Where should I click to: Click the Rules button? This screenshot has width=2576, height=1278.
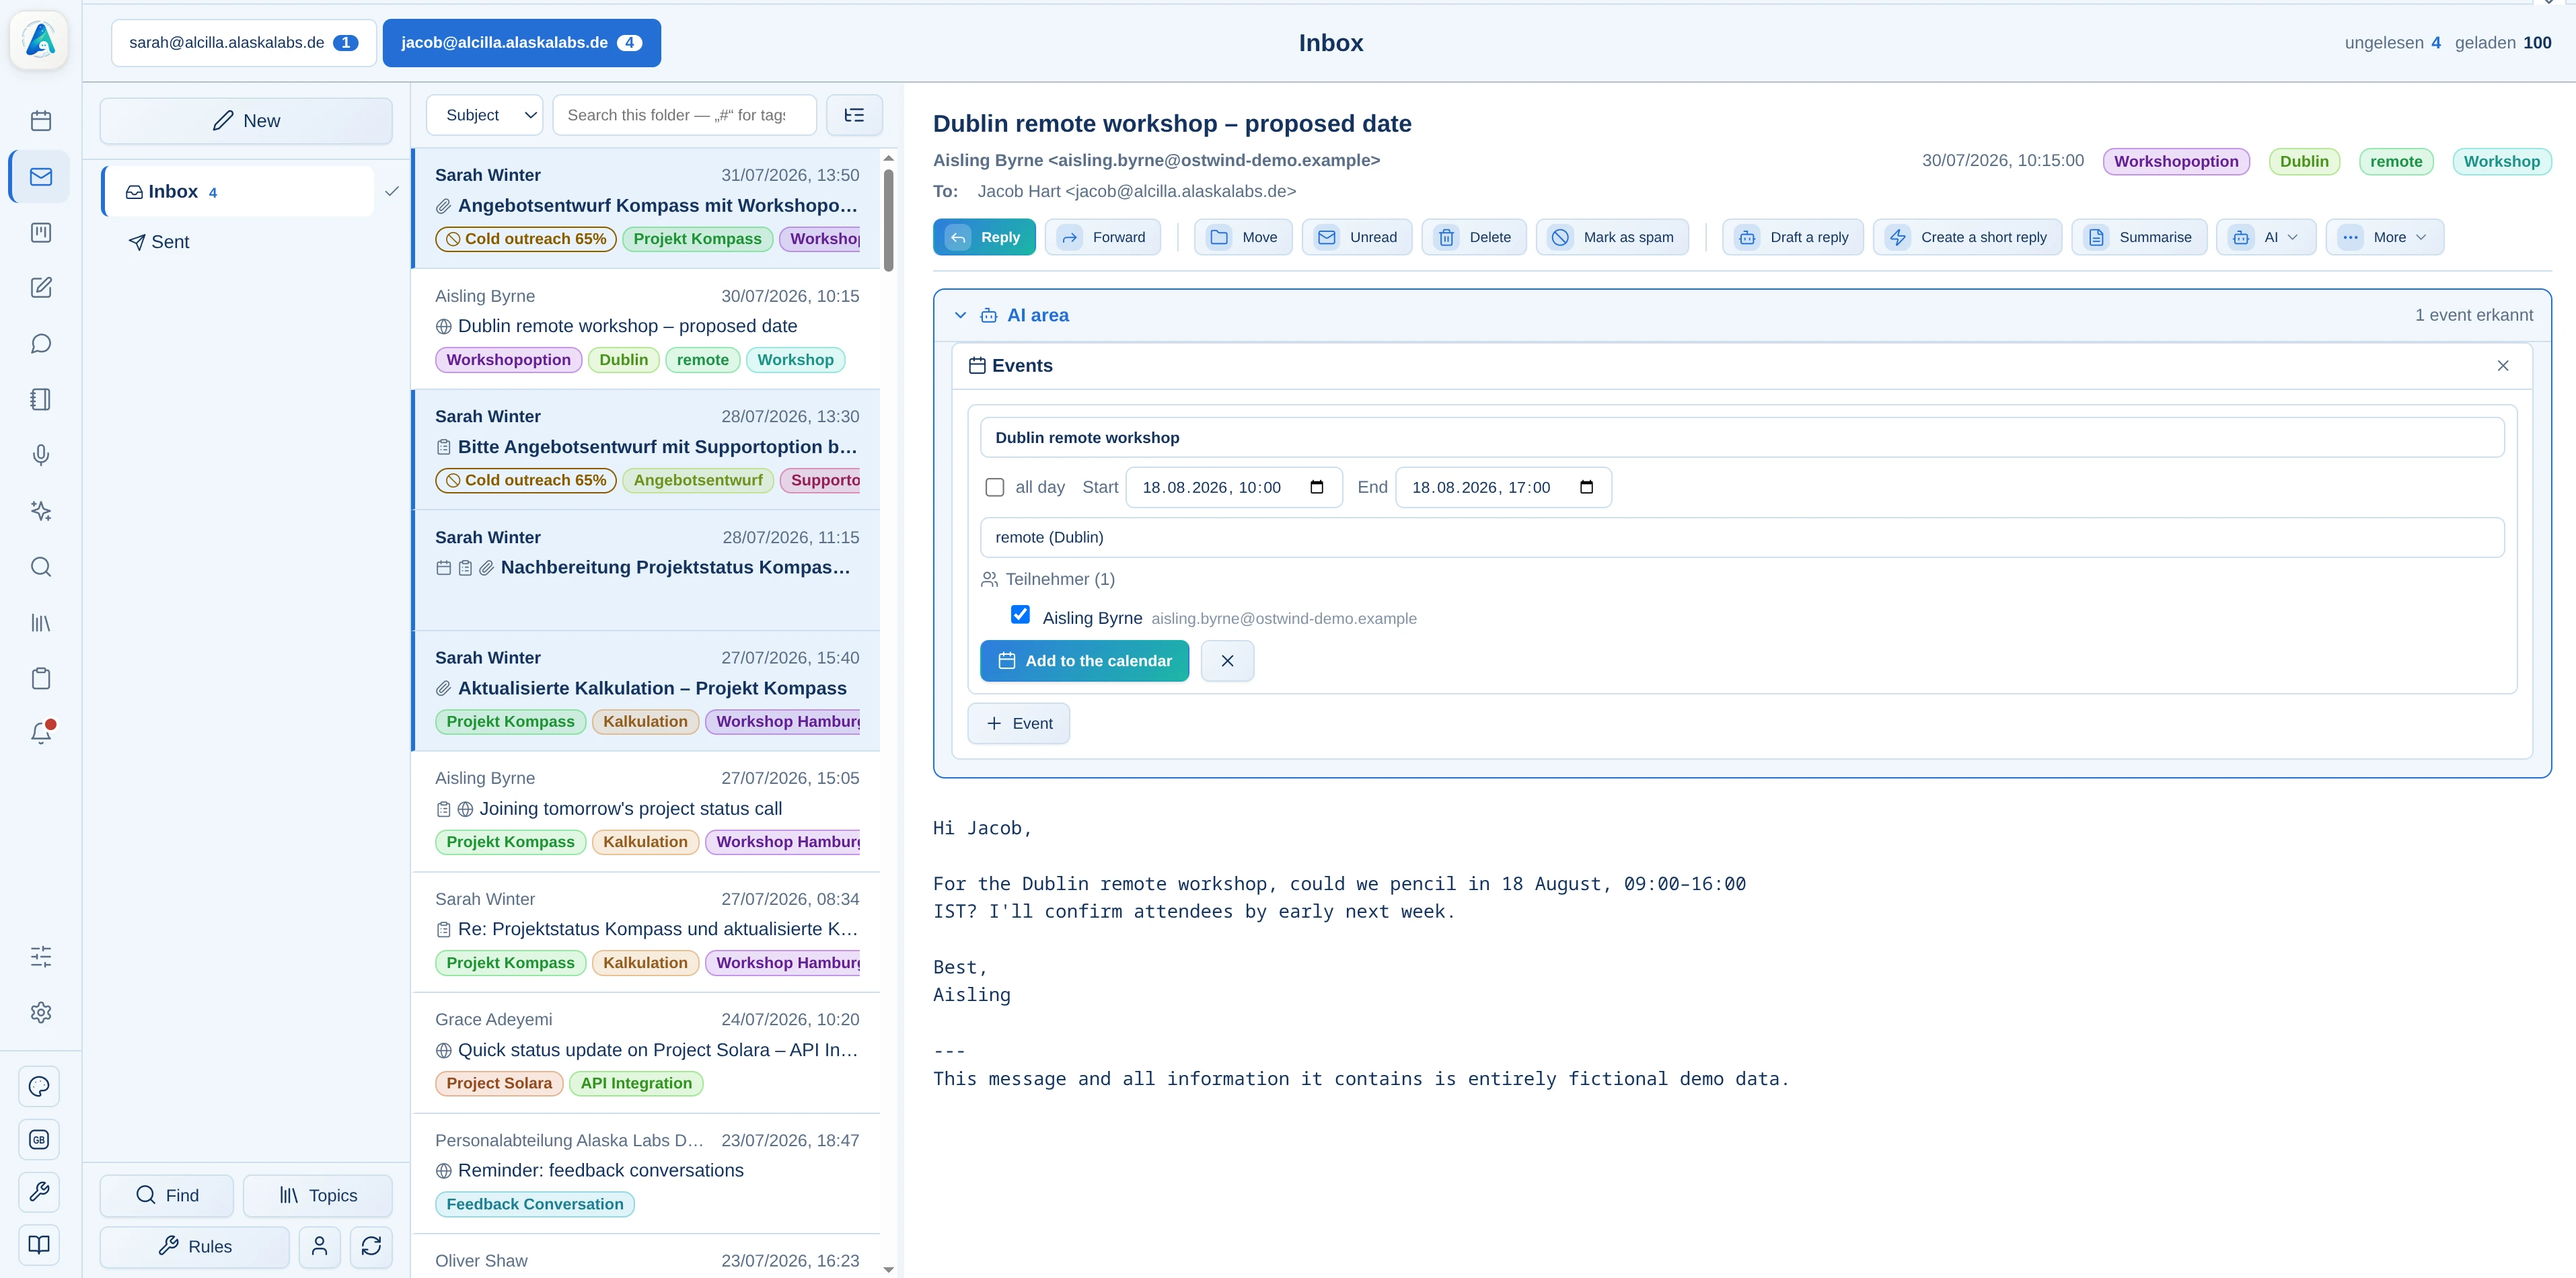coord(195,1246)
